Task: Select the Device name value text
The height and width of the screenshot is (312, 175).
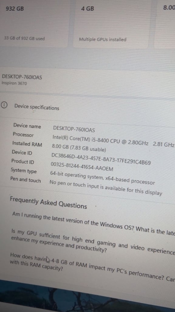Action: coord(74,129)
